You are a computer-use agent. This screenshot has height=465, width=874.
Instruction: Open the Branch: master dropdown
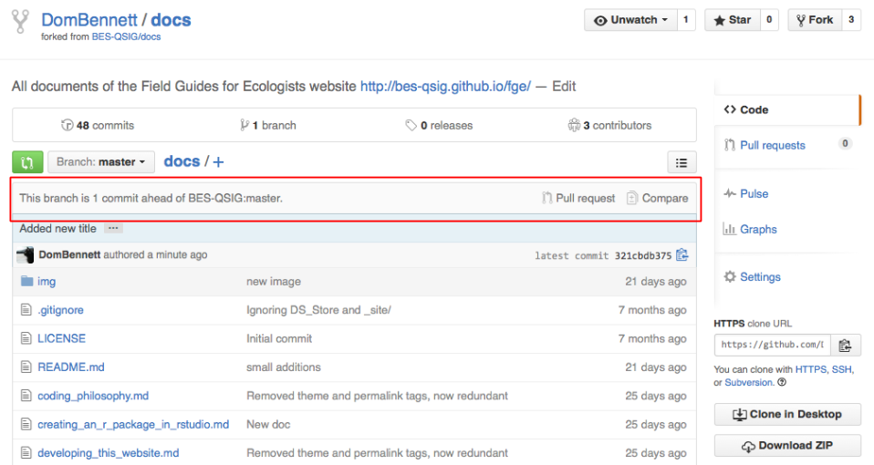pos(101,162)
